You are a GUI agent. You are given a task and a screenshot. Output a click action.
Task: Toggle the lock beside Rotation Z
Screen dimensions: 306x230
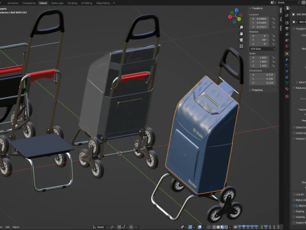click(x=273, y=44)
